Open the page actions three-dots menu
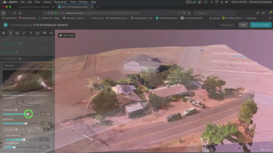The image size is (273, 153). coord(179,13)
